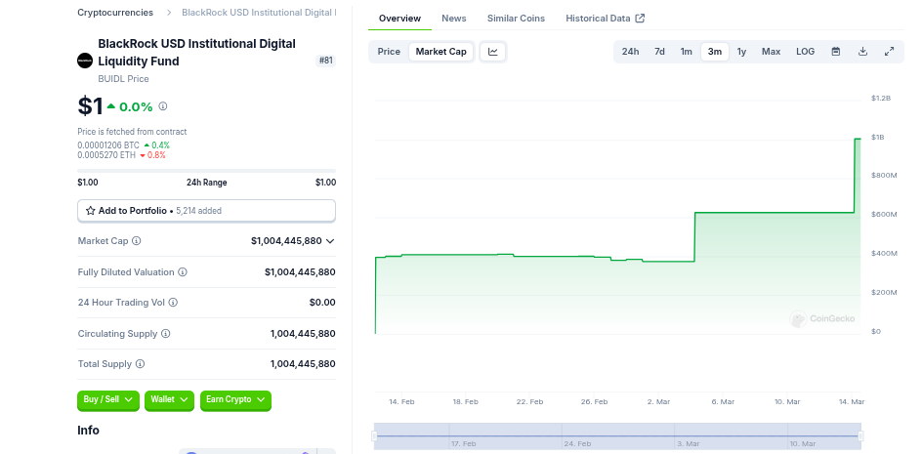Image resolution: width=922 pixels, height=454 pixels.
Task: Select Max chart range
Action: 771,52
